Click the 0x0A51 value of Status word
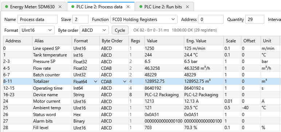This screenshot has height=132, width=281. pos(164,115)
